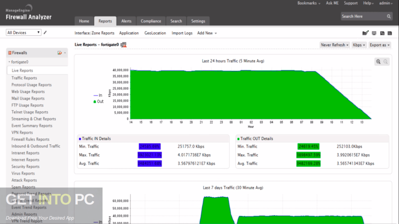Select VPN Reports in the sidebar

pyautogui.click(x=22, y=132)
